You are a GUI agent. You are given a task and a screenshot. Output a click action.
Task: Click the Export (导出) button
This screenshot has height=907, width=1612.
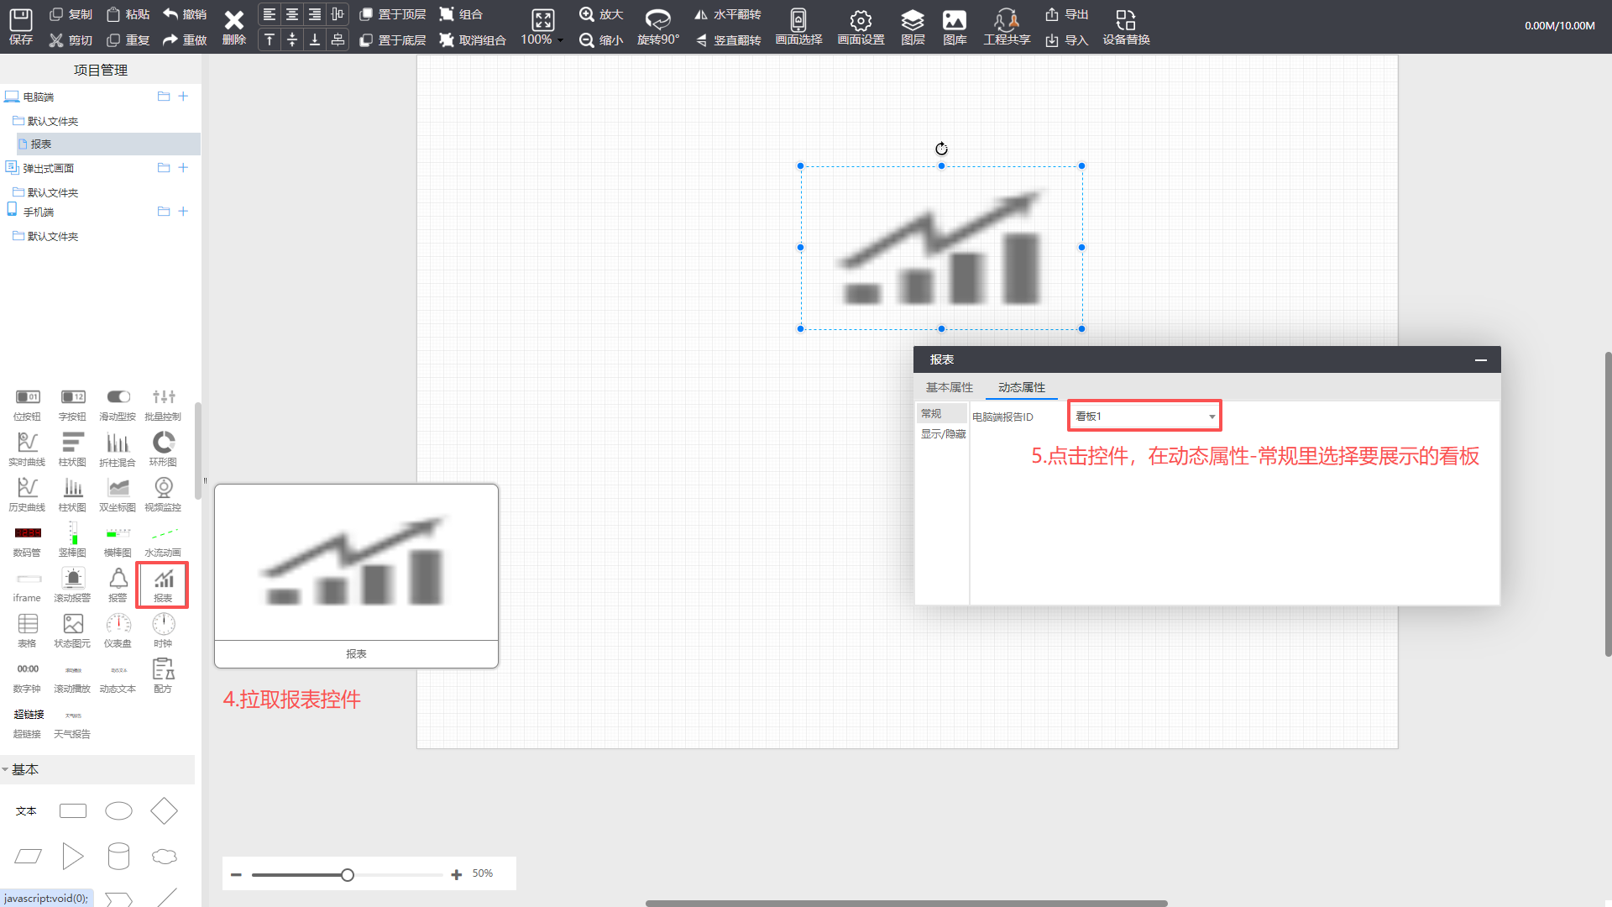[1067, 14]
